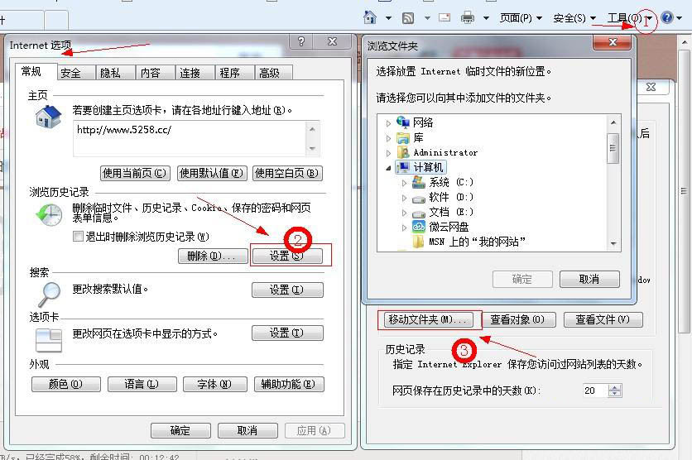
Task: Open tabs 设置(T) button
Action: pyautogui.click(x=287, y=333)
